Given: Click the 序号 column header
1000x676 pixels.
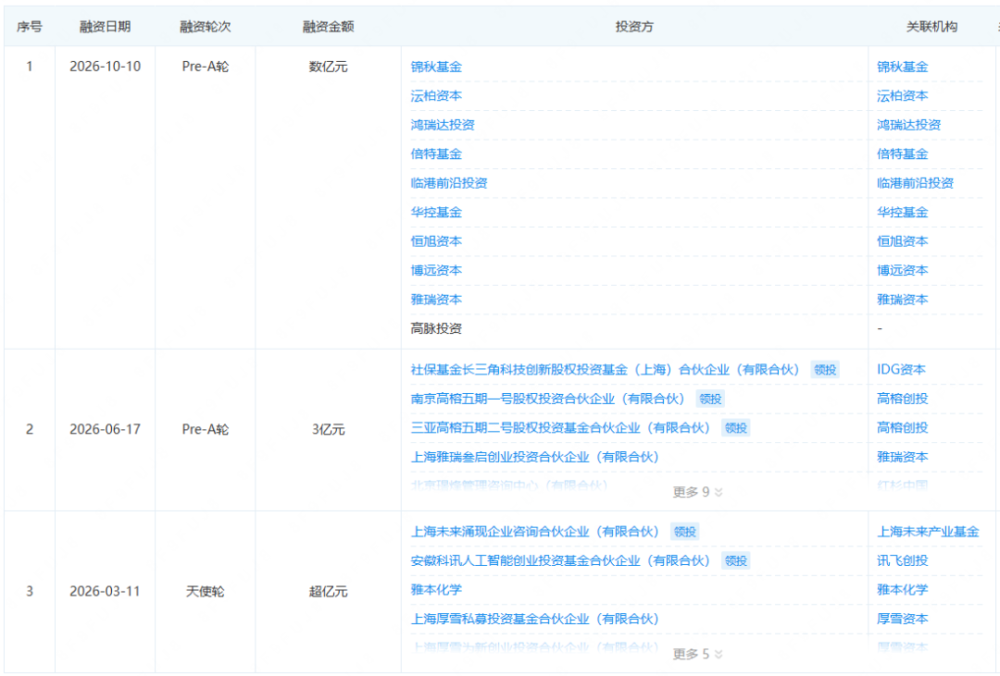Looking at the screenshot, I should tap(30, 27).
